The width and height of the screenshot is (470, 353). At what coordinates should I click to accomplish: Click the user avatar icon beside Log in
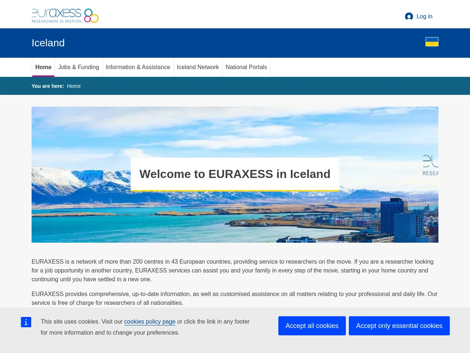pos(409,17)
